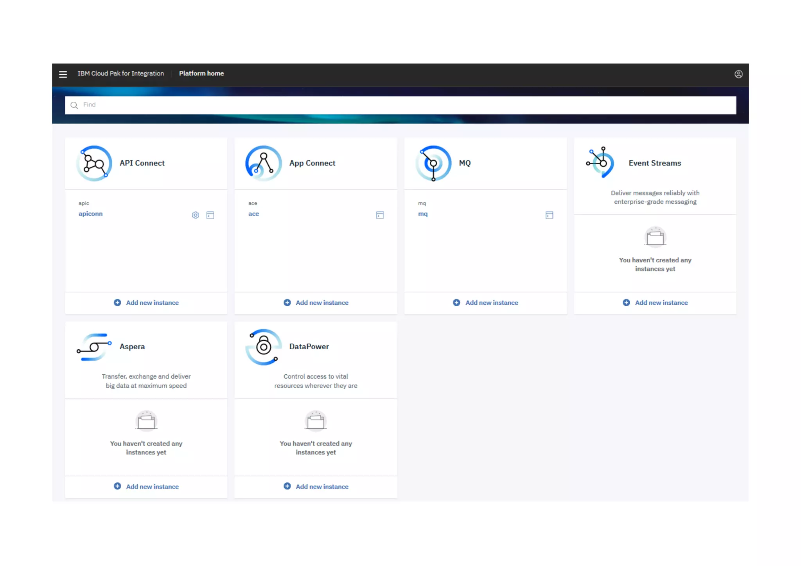Image resolution: width=801 pixels, height=566 pixels.
Task: Click the MQ logo icon
Action: tap(433, 163)
